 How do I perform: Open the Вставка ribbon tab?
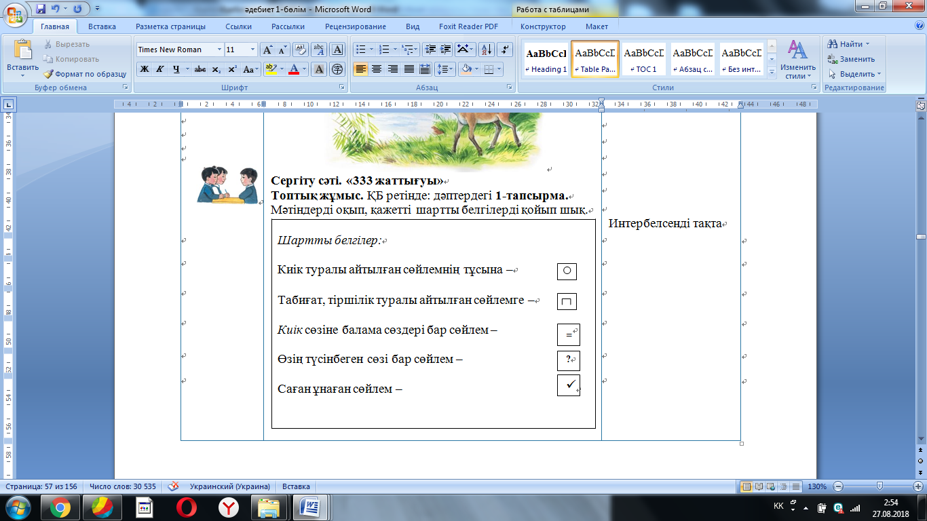102,26
